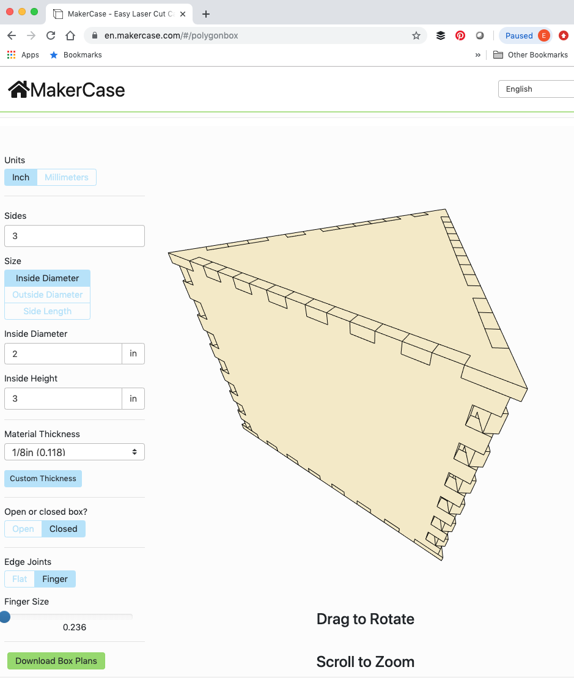Open the orange shield extension
Viewport: 574px width, 678px height.
click(564, 35)
